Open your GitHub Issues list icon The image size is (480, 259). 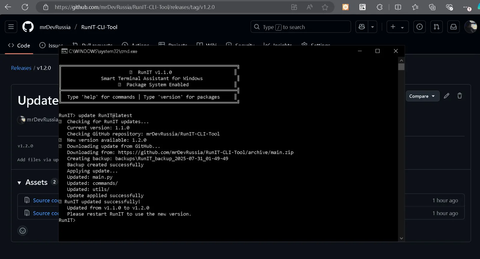[420, 27]
